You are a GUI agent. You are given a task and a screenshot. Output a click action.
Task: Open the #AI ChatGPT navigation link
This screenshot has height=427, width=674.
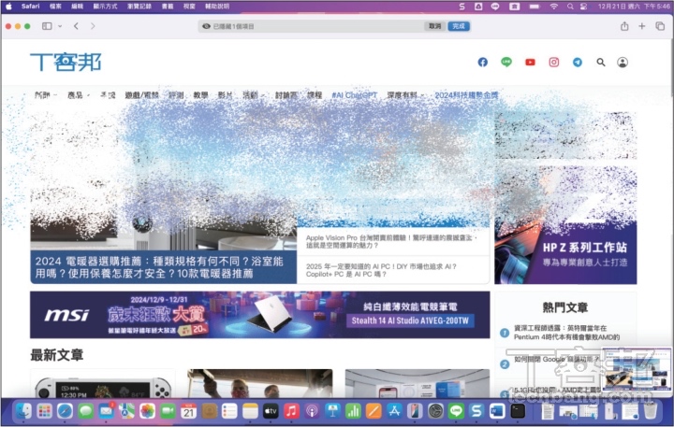(355, 95)
